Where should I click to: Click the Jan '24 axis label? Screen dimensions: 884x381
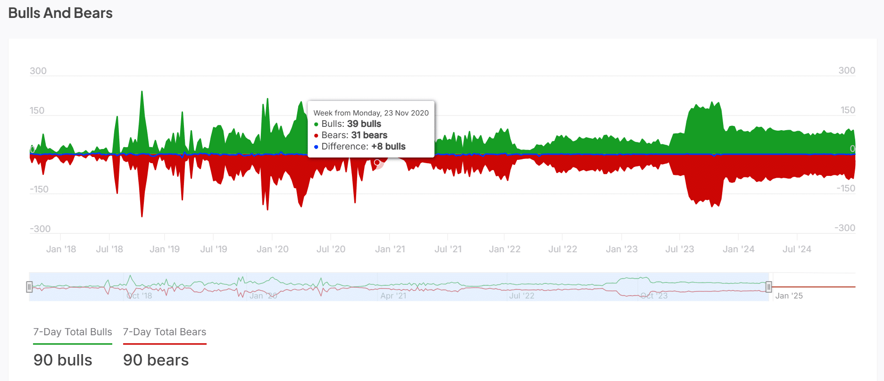(739, 249)
